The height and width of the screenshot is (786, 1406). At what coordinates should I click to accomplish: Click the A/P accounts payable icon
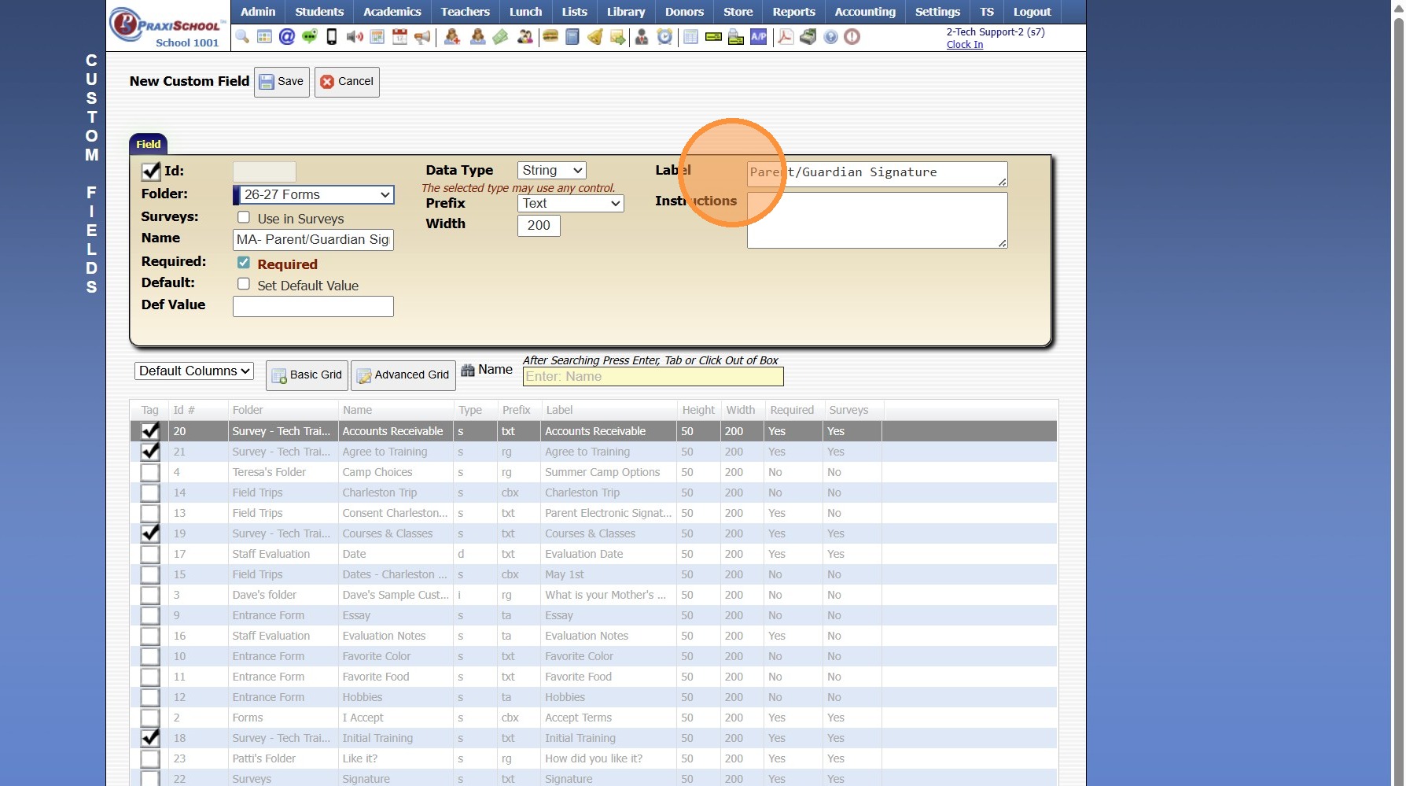(759, 37)
